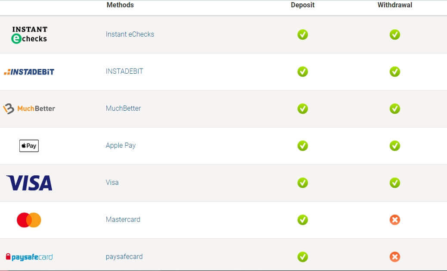Click Mastercard's red withdrawal cross icon
This screenshot has height=271, width=447.
click(394, 220)
